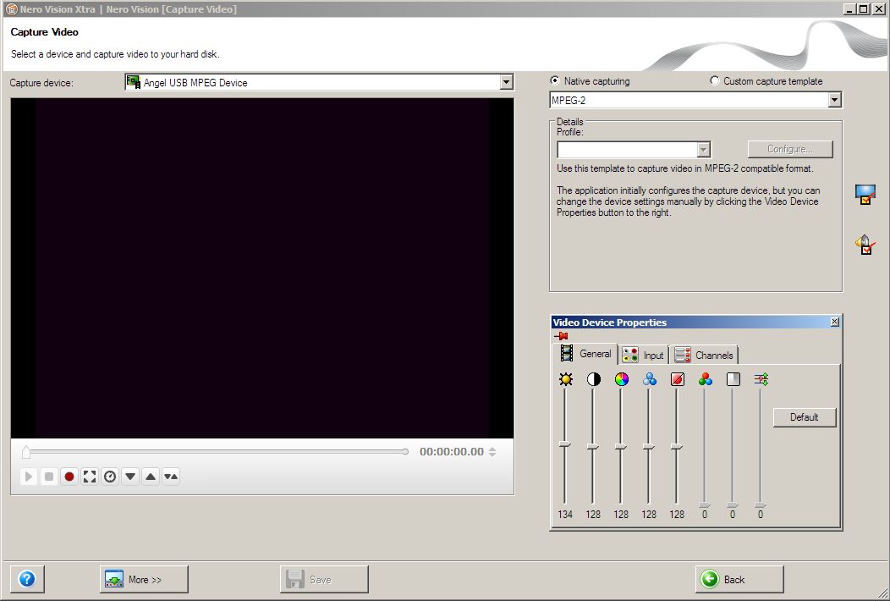Open Video Device Properties via the monitor icon

[x=865, y=195]
